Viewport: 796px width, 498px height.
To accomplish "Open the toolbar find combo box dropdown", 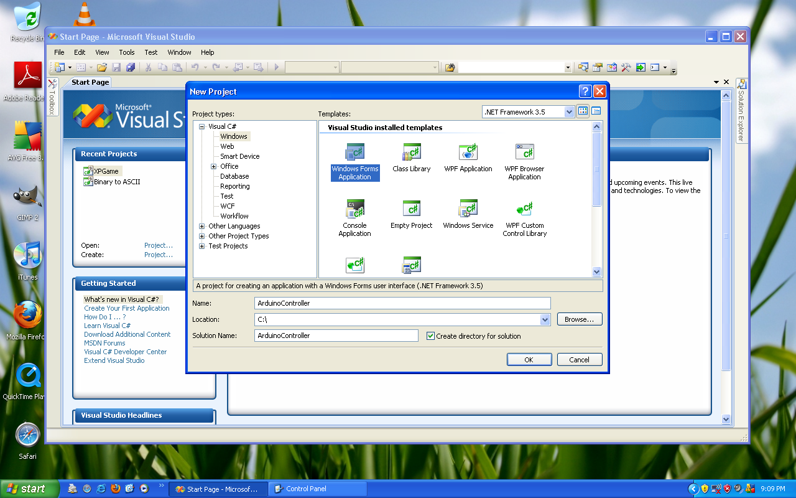I will click(568, 67).
